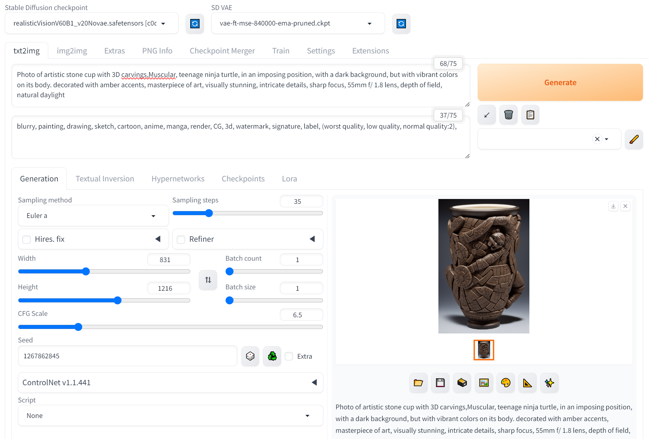Send the image to img2img inpaint
The height and width of the screenshot is (439, 649).
tap(506, 382)
